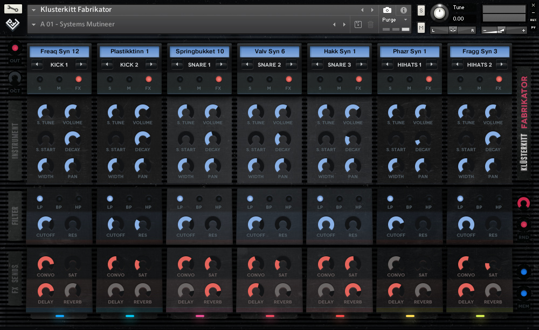Click the Tune value 0.00 field
The height and width of the screenshot is (330, 539).
tap(458, 18)
